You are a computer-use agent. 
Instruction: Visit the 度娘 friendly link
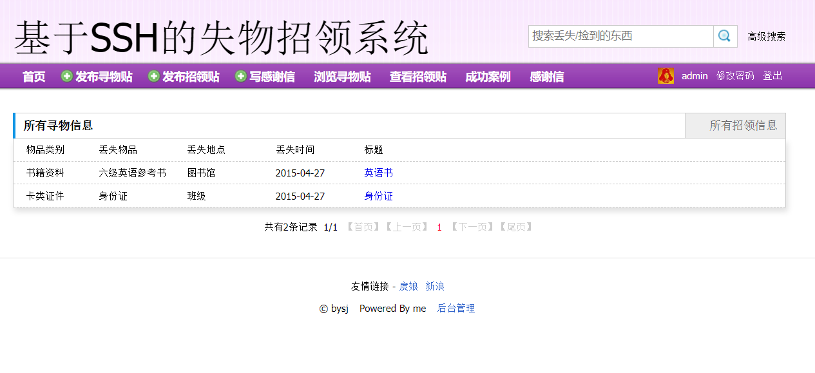pyautogui.click(x=407, y=286)
